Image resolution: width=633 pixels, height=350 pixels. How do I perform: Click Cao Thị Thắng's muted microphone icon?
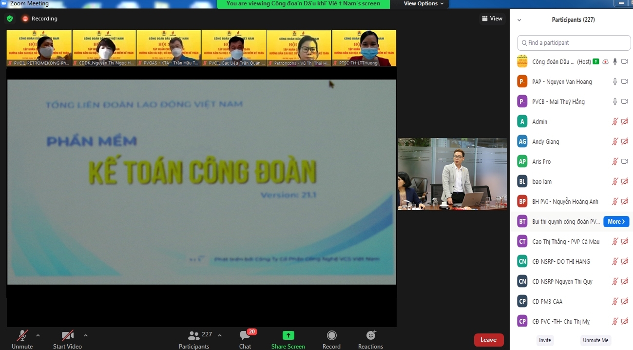(x=615, y=242)
